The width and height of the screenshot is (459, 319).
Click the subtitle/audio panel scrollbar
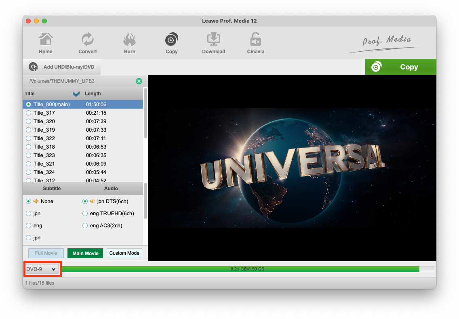[x=145, y=201]
